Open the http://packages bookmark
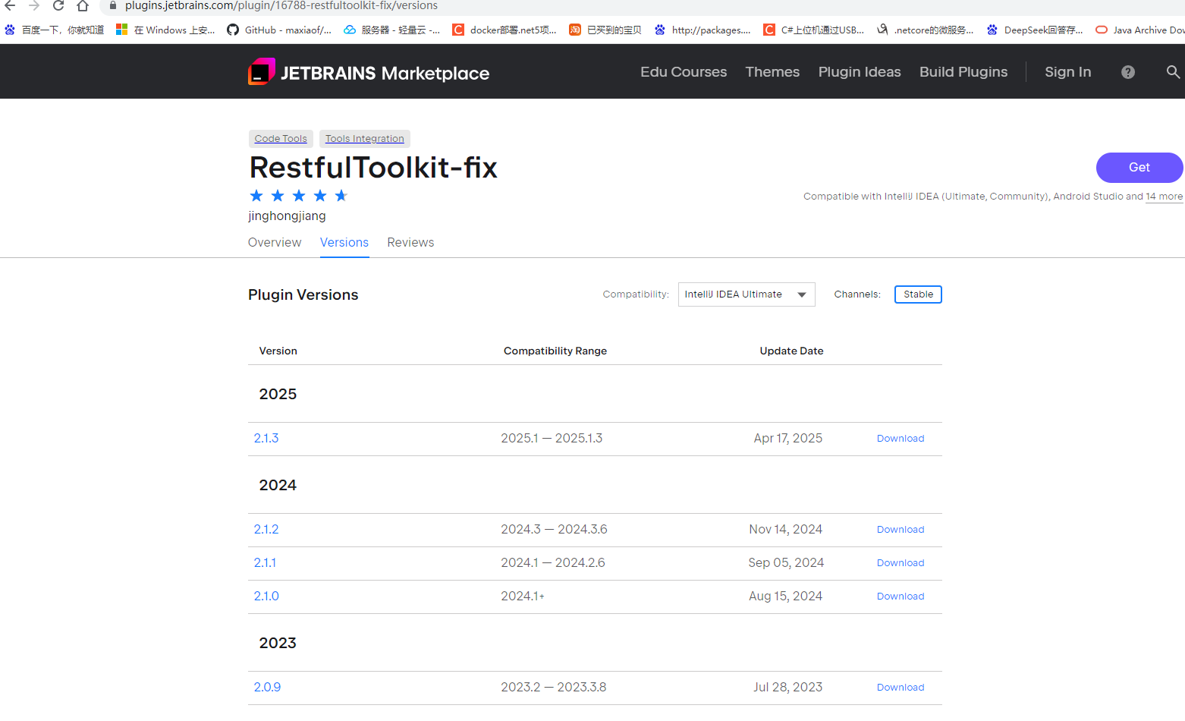 pyautogui.click(x=703, y=30)
